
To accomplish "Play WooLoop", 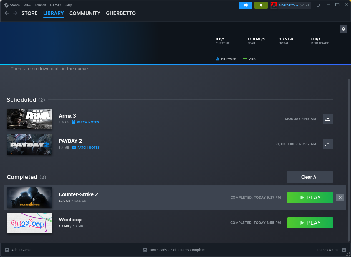I will pyautogui.click(x=310, y=223).
